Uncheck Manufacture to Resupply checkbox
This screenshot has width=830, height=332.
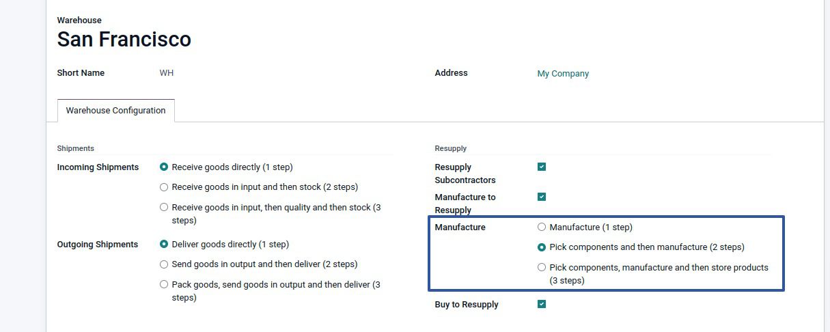point(542,197)
